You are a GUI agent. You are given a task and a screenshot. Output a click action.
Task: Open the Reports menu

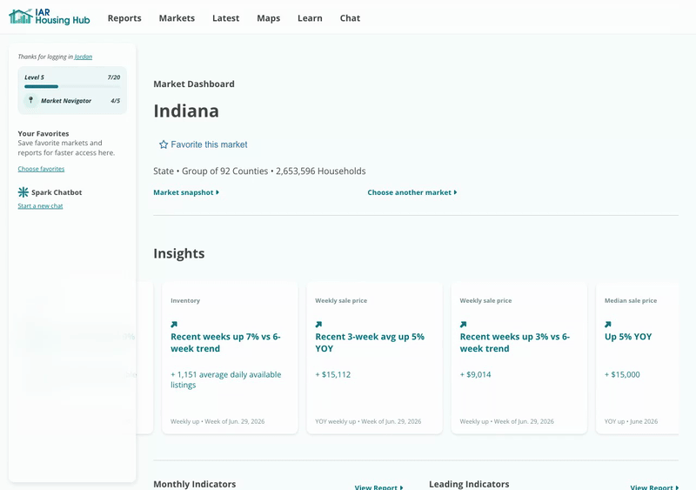pos(124,18)
